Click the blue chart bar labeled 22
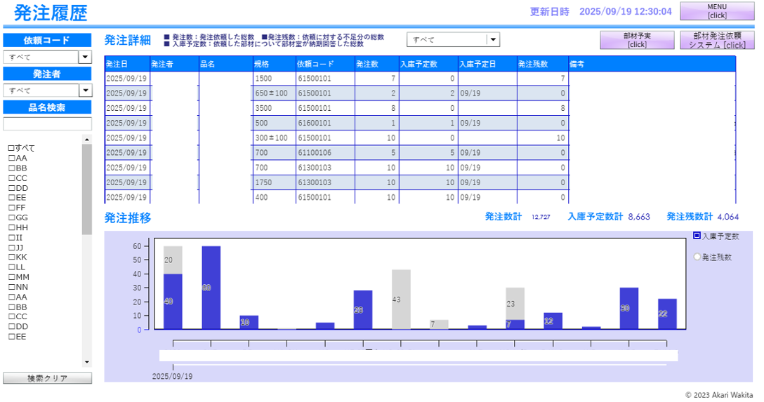Viewport: 764px width, 402px height. tap(667, 314)
